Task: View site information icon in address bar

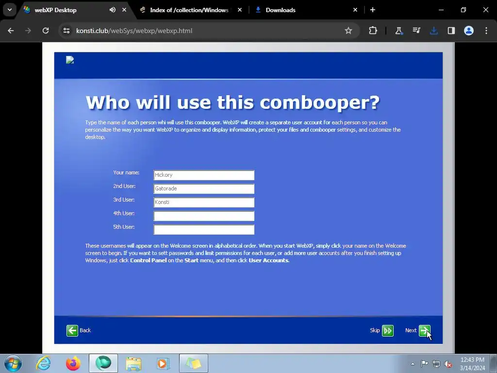Action: (66, 31)
